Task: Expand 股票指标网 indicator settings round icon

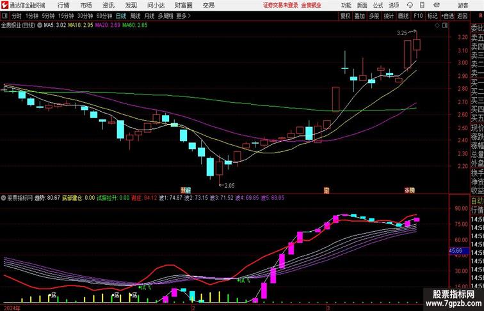Action: tap(3, 198)
